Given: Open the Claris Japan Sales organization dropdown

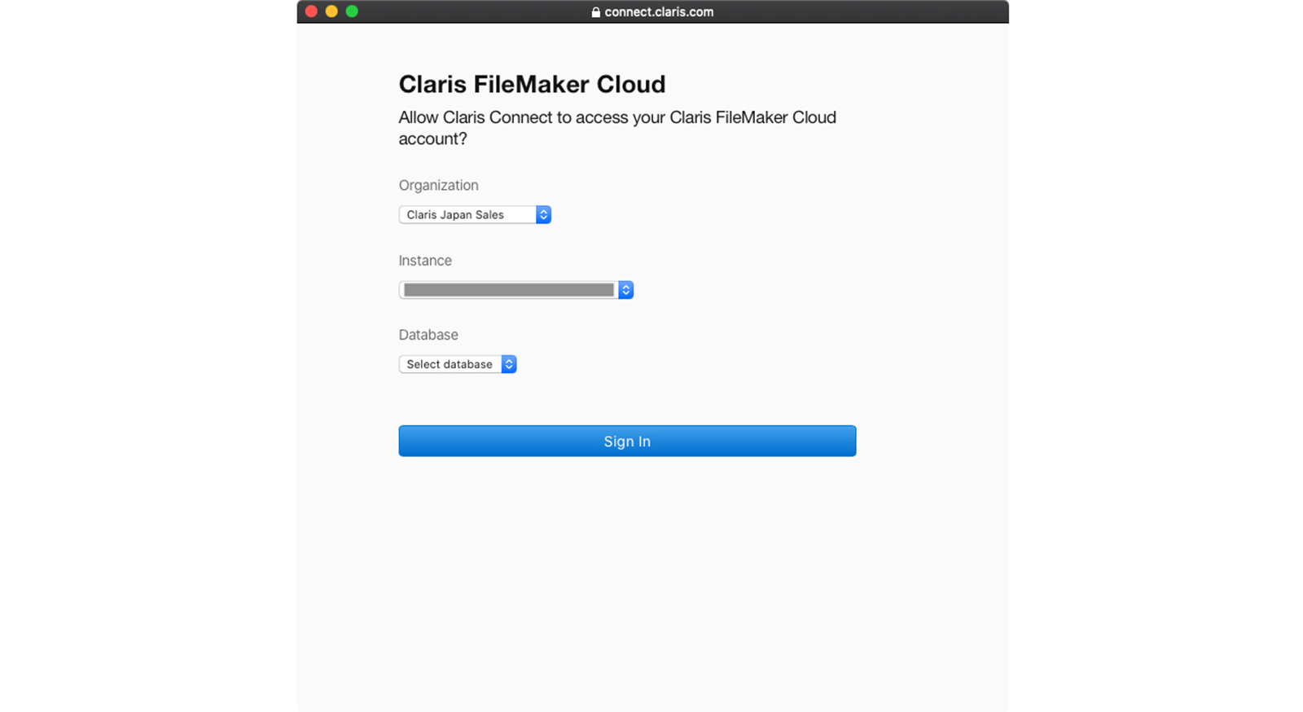Looking at the screenshot, I should 467,214.
